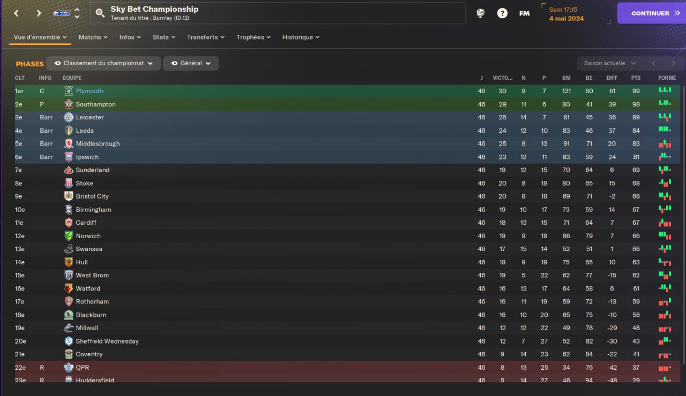Image resolution: width=686 pixels, height=396 pixels.
Task: Click the Leeds club badge
Action: (x=69, y=131)
